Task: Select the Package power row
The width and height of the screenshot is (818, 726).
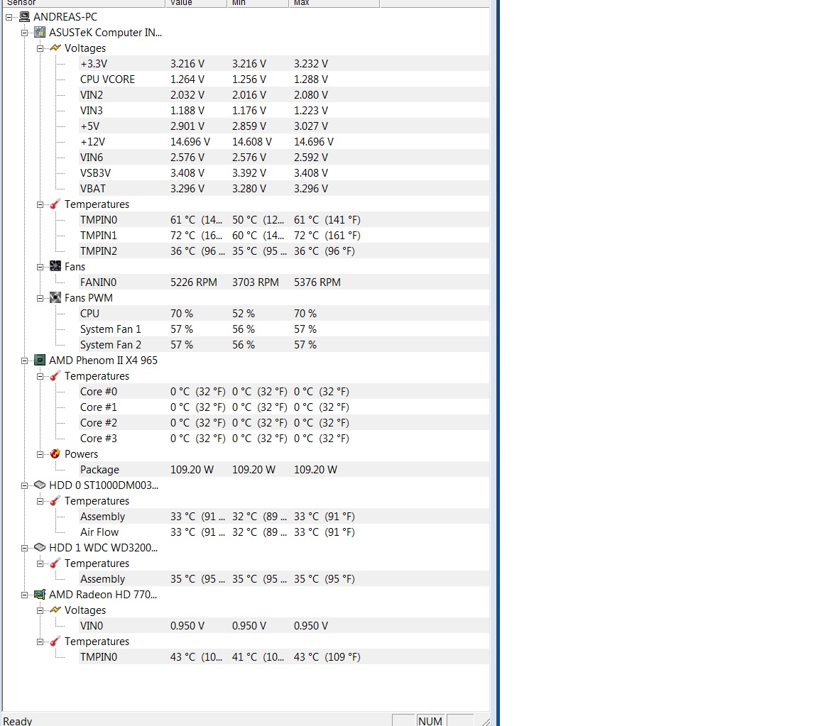Action: [284, 469]
